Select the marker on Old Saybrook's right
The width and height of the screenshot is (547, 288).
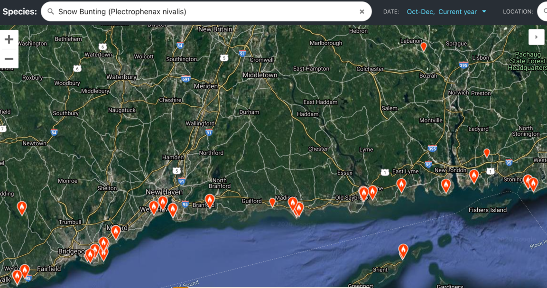[372, 192]
